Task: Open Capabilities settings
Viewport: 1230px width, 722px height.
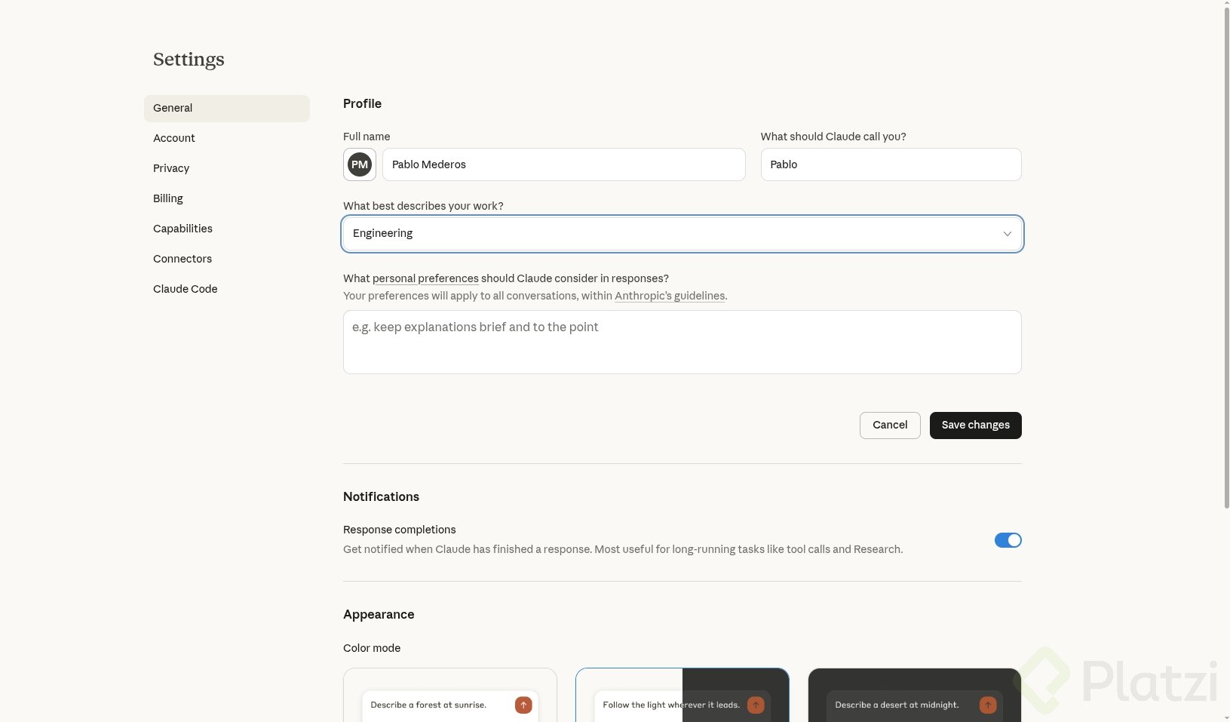Action: click(183, 229)
